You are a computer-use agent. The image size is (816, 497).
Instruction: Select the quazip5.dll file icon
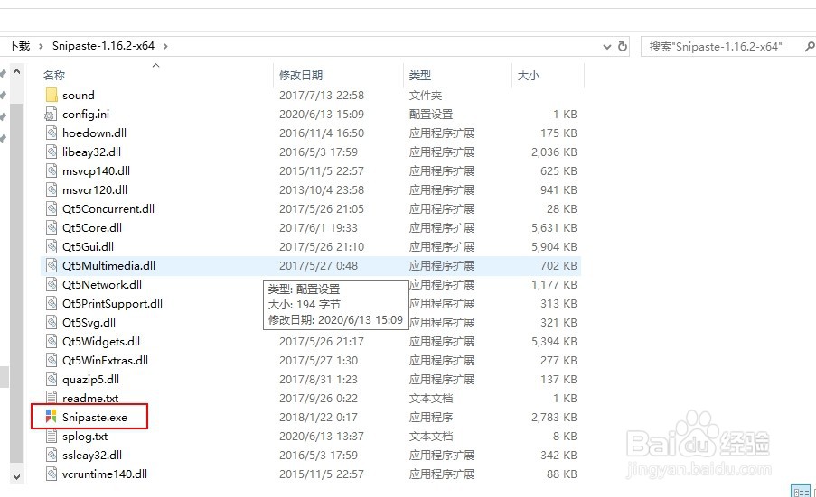pos(51,380)
